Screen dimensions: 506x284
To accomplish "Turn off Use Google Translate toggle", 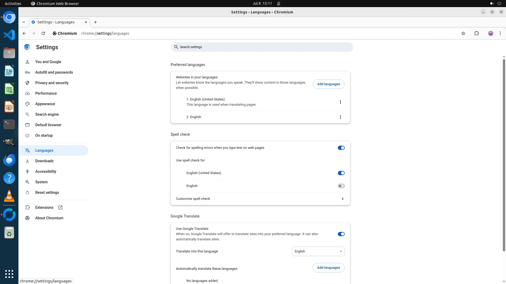I will (x=341, y=234).
